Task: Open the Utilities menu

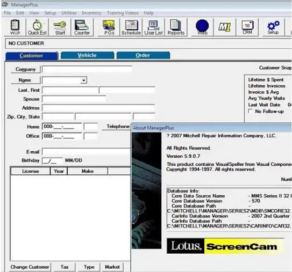Action: click(x=69, y=13)
